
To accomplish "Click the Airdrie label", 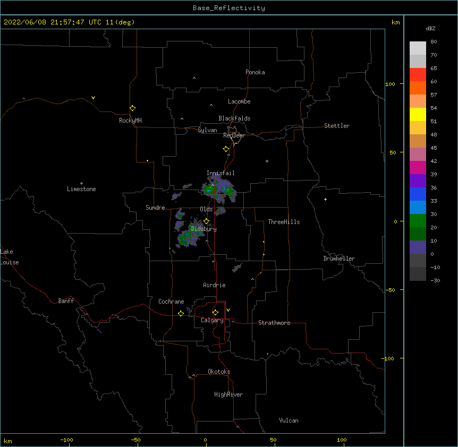I will tap(214, 285).
